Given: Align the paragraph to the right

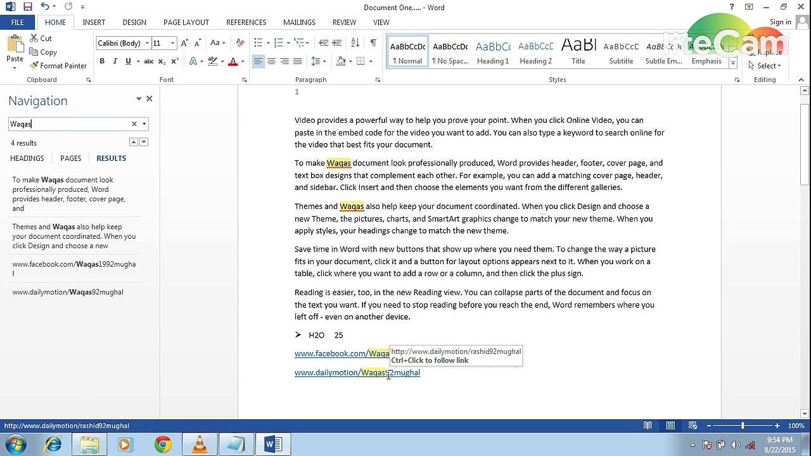Looking at the screenshot, I should (x=284, y=61).
